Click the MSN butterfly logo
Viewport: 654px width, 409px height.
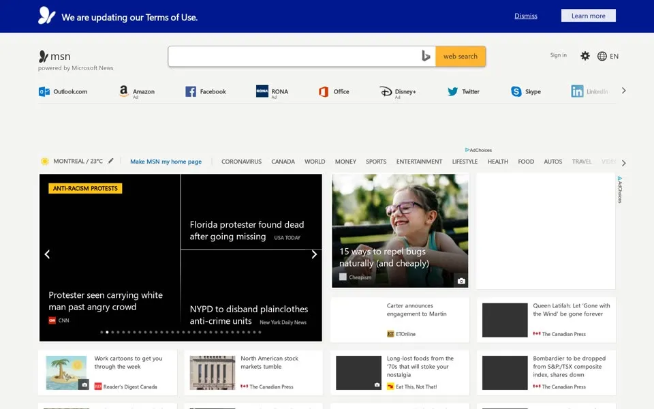[x=44, y=57]
